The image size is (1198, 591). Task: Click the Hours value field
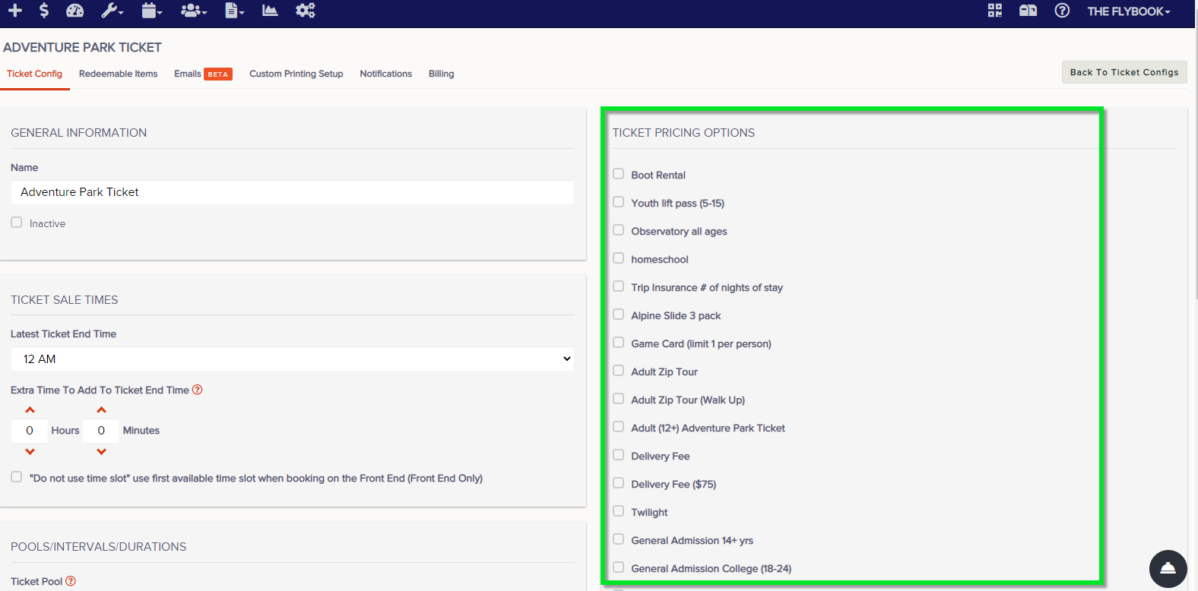30,431
